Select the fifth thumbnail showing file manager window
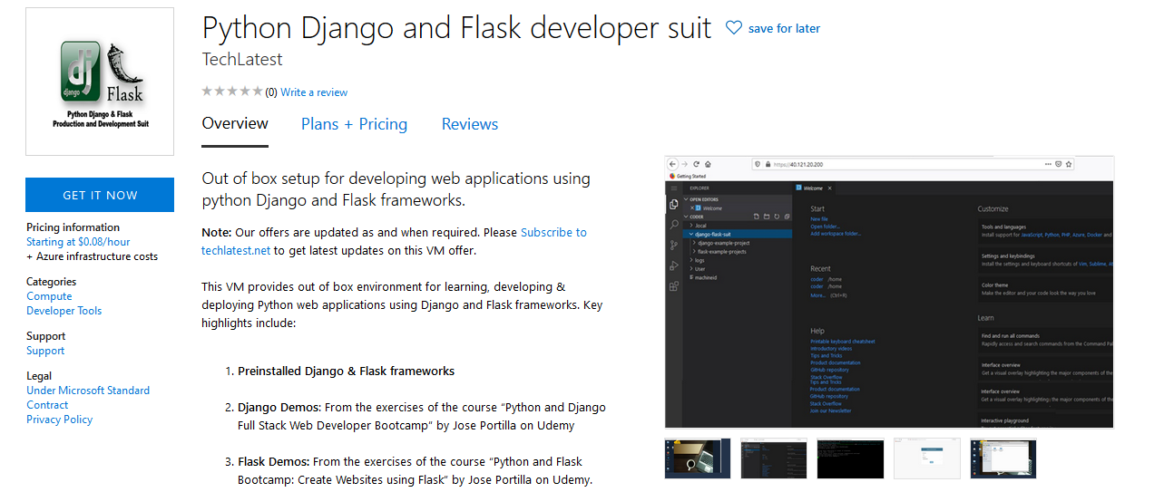 coord(1003,458)
